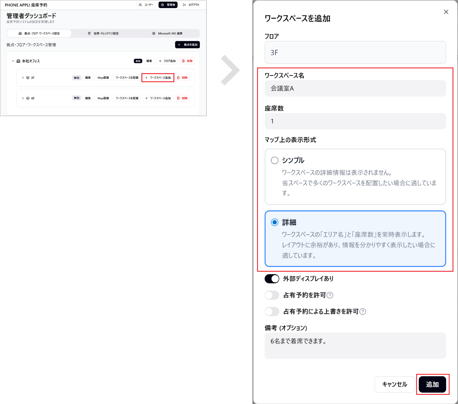Image resolution: width=458 pixels, height=404 pixels.
Task: Close the ワークスペースを追加 dialog with X
Action: [x=446, y=12]
